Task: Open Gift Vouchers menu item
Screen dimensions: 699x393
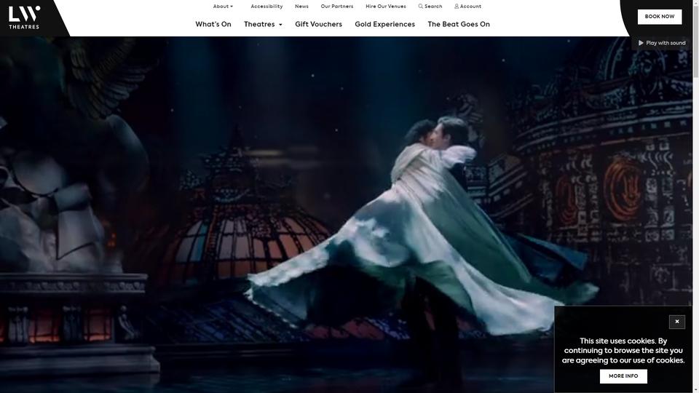Action: click(318, 24)
